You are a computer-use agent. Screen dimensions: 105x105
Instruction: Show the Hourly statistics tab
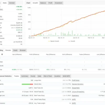tap(33, 76)
